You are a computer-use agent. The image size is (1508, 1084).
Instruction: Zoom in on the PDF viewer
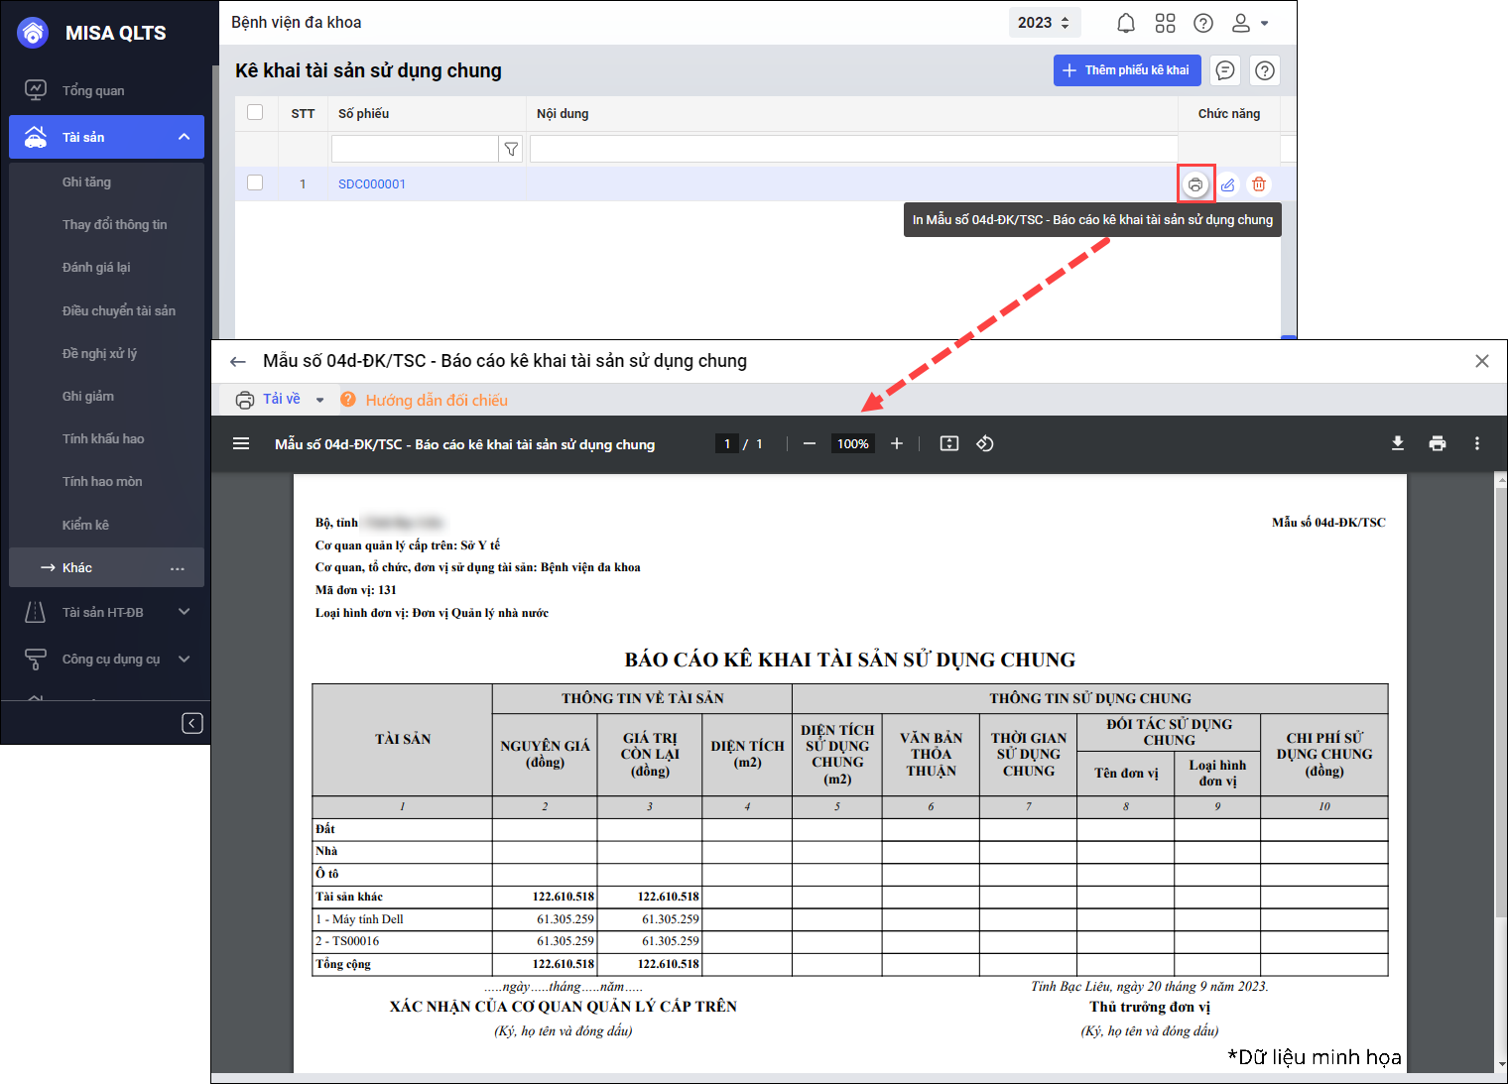(x=897, y=443)
